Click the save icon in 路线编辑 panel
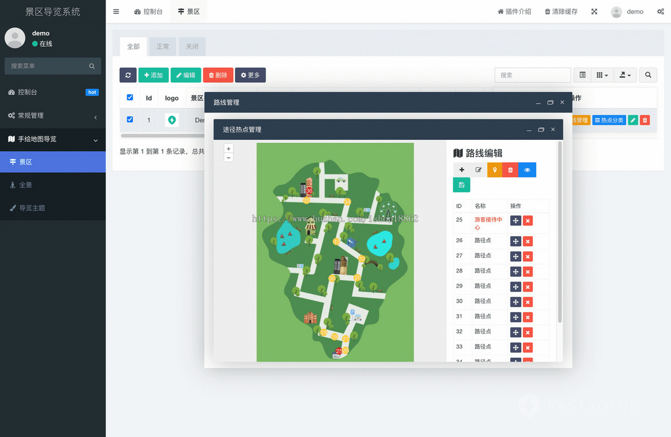The image size is (671, 437). (x=462, y=185)
